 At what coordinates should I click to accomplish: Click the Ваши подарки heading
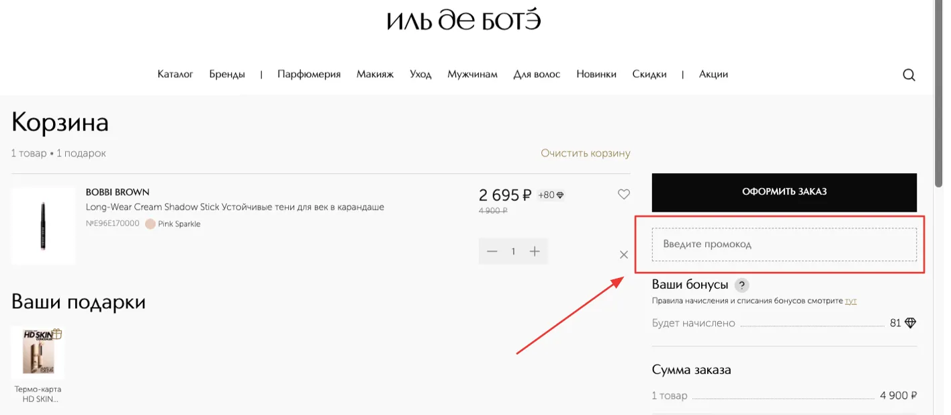(x=79, y=302)
